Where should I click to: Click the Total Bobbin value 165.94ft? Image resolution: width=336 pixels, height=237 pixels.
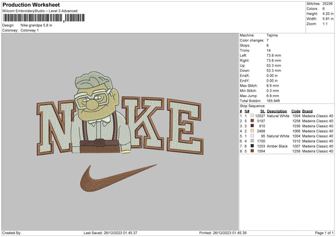(273, 101)
